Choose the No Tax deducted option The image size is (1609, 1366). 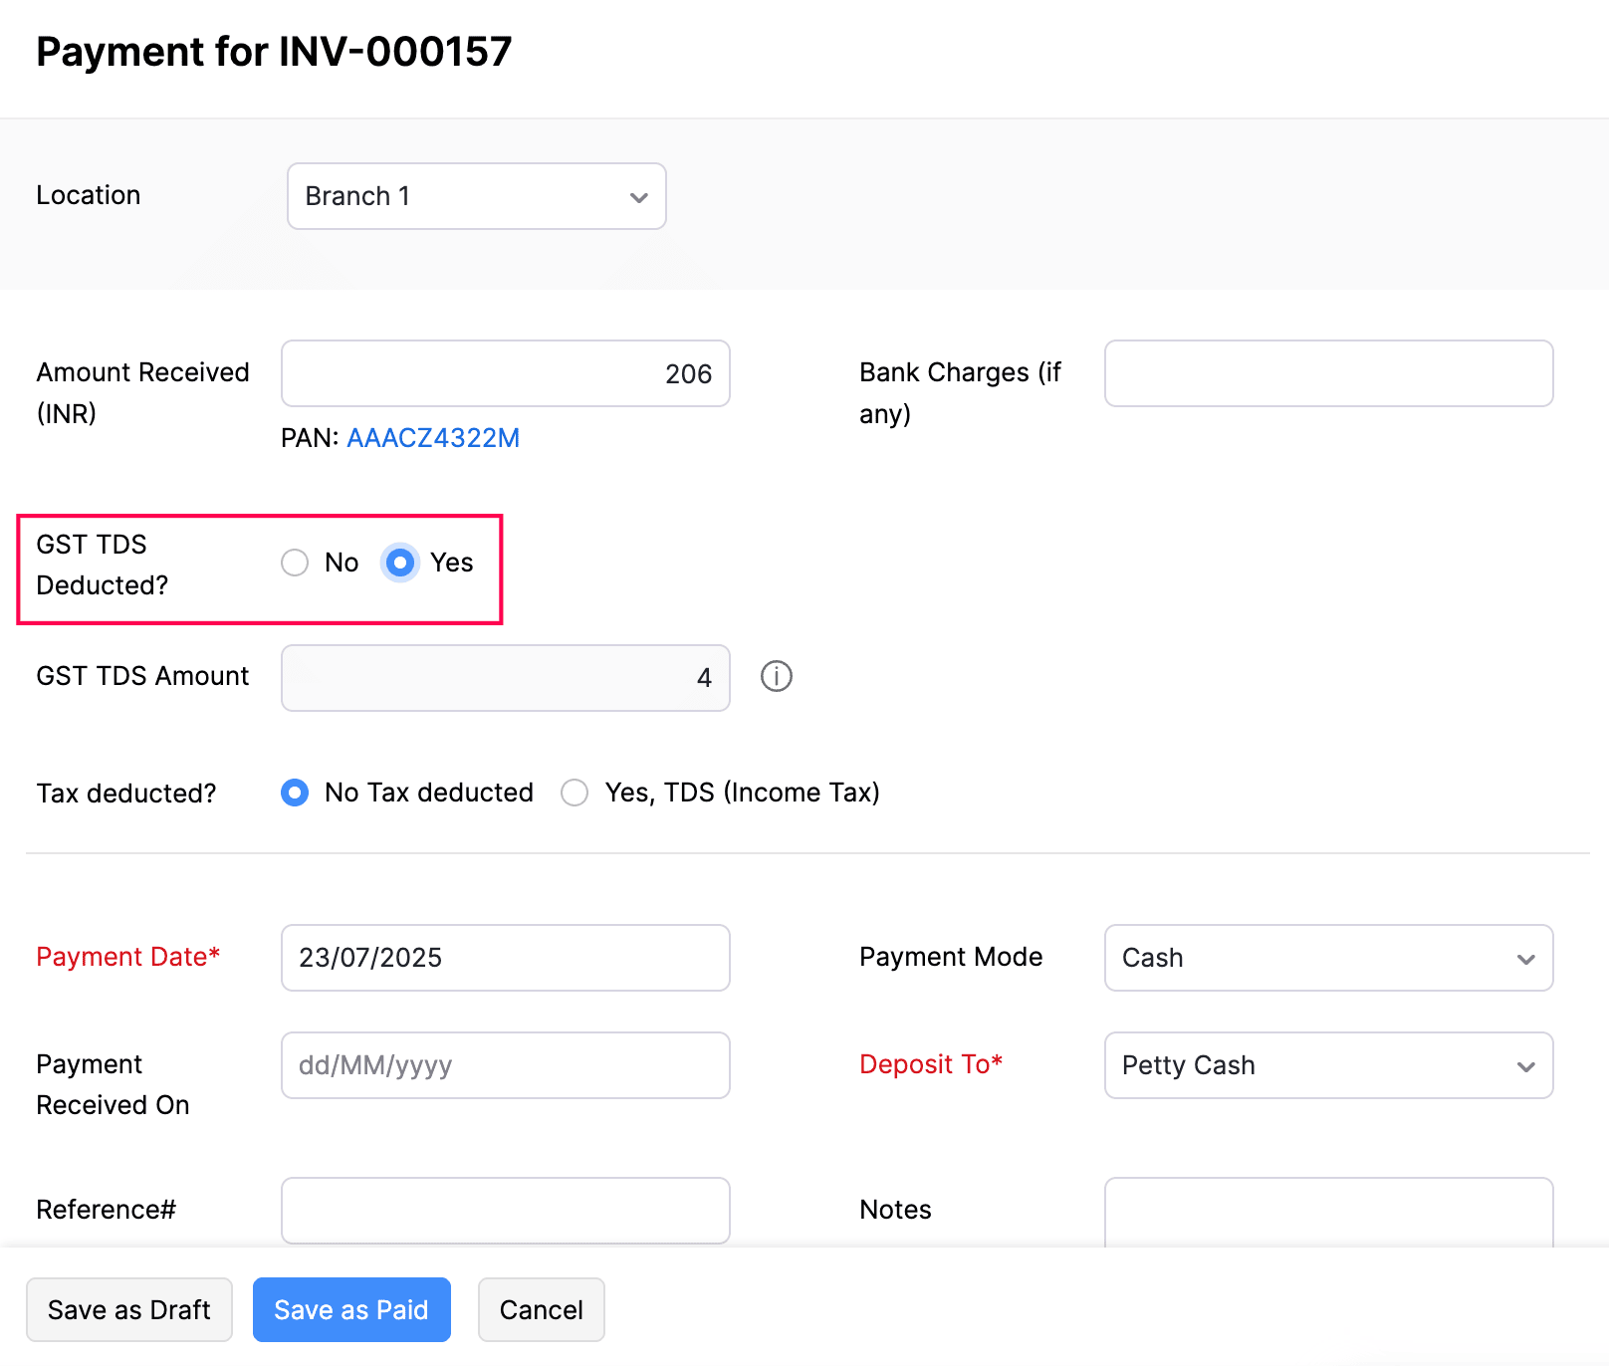click(x=295, y=793)
